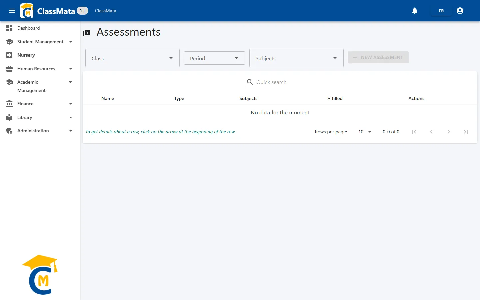Click the Full badge next to ClassMata
This screenshot has width=480, height=300.
click(82, 11)
